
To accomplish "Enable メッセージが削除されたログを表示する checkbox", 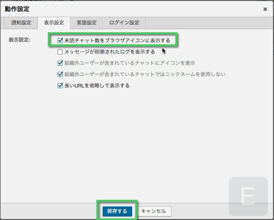I will pyautogui.click(x=60, y=52).
